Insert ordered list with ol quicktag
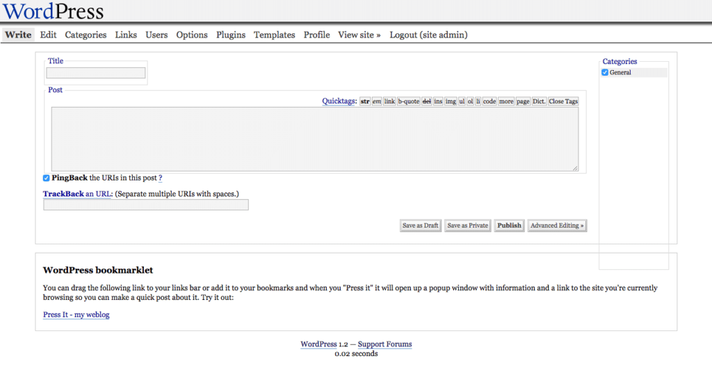 click(470, 101)
